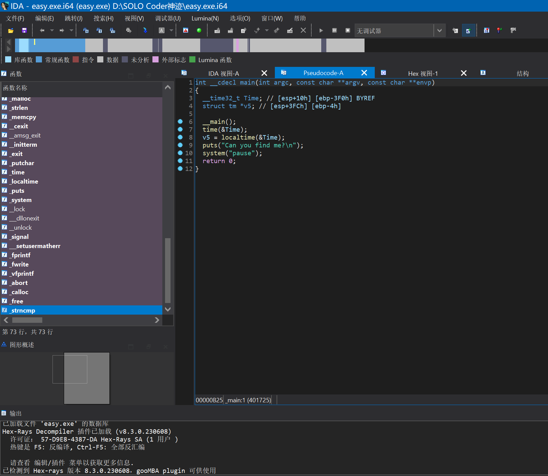Switch to the Hex 视图-1 tab
The height and width of the screenshot is (476, 548).
point(423,73)
